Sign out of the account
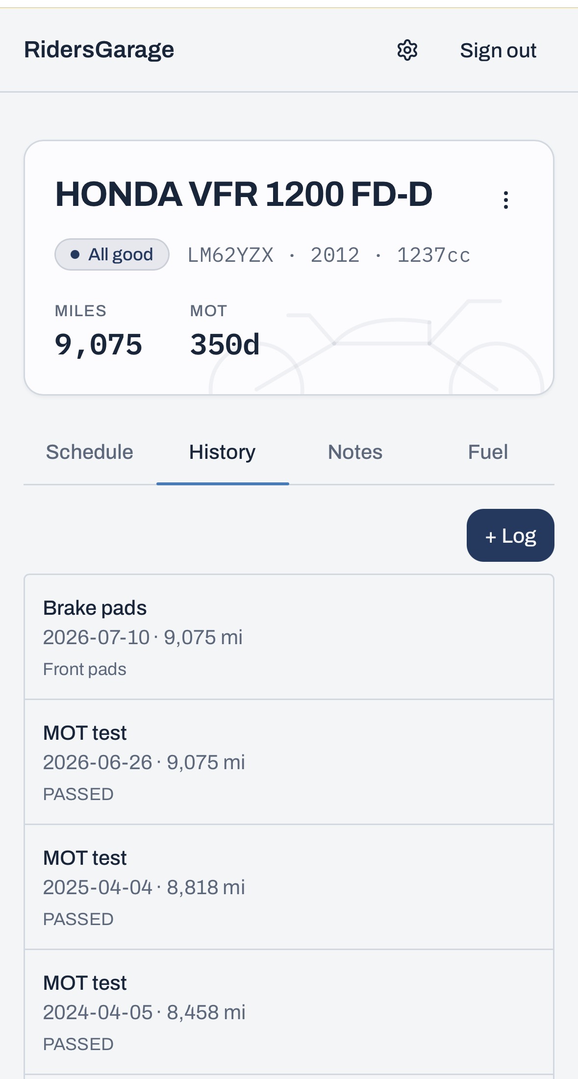Image resolution: width=578 pixels, height=1079 pixels. tap(498, 50)
